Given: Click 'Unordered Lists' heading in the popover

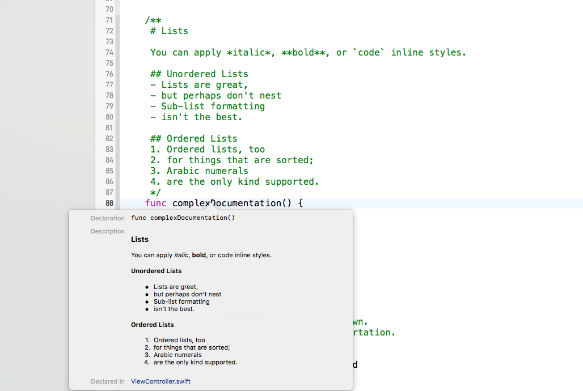Looking at the screenshot, I should [156, 271].
